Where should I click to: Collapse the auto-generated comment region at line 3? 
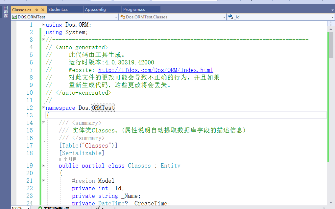point(43,39)
